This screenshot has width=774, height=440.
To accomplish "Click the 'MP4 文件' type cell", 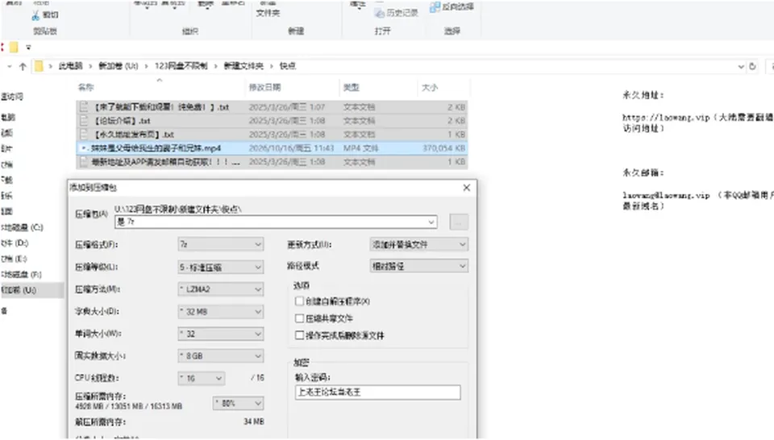I will click(x=361, y=148).
